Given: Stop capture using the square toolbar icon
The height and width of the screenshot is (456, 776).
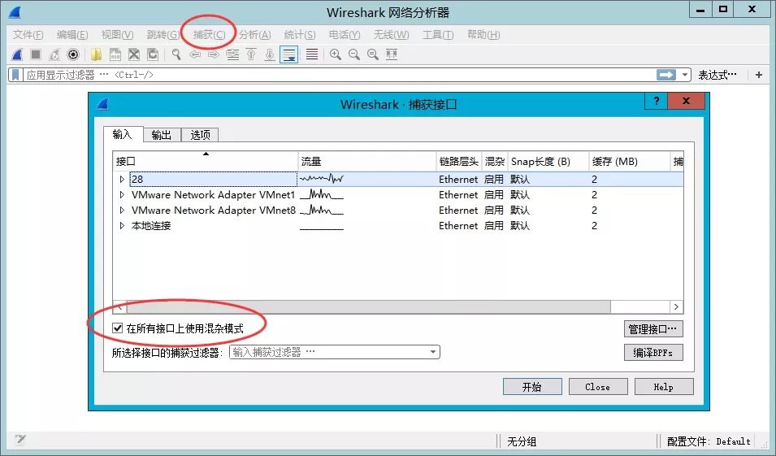Looking at the screenshot, I should tap(36, 54).
